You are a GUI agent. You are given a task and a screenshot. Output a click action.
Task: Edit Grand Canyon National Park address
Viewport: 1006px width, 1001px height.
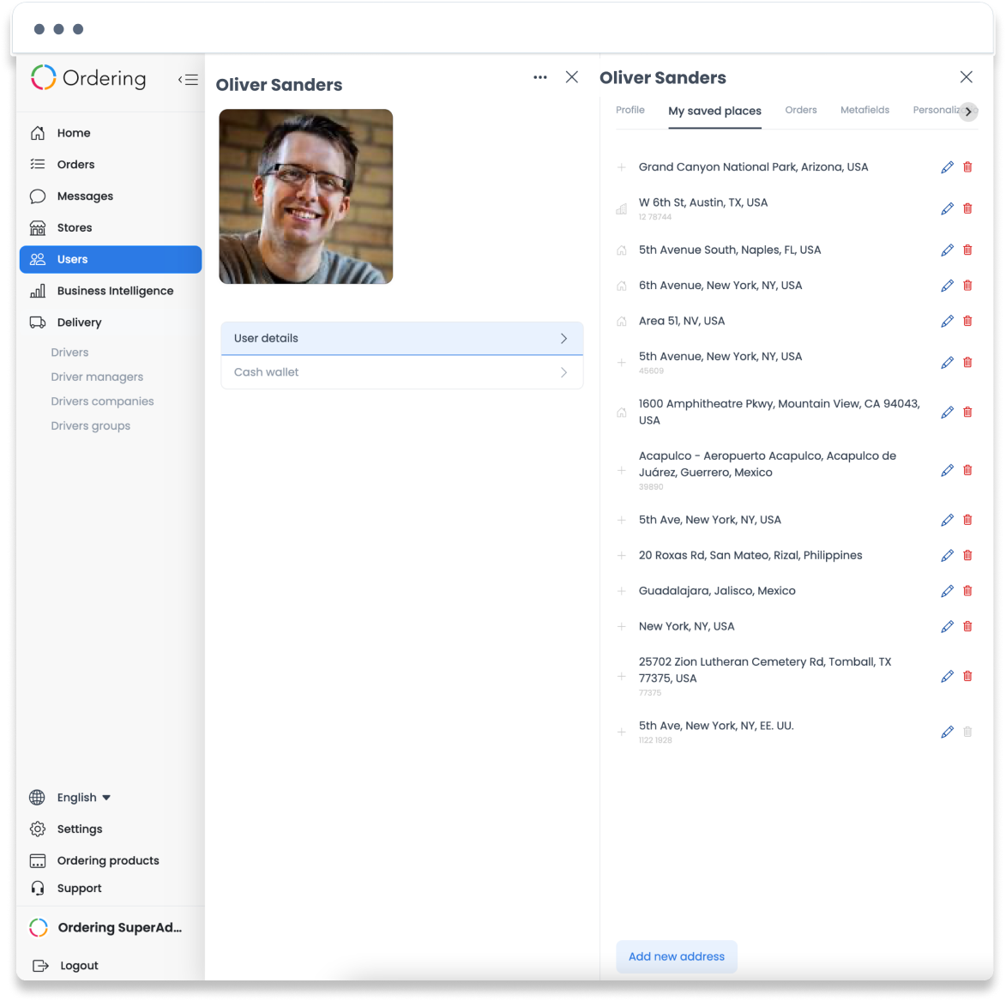(947, 167)
